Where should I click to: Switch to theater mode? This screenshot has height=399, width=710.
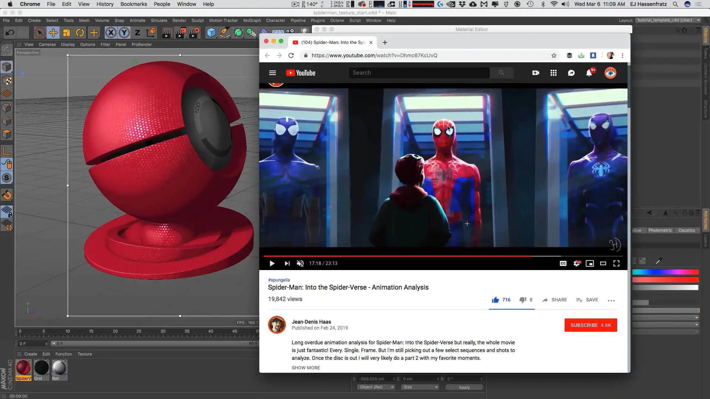603,263
